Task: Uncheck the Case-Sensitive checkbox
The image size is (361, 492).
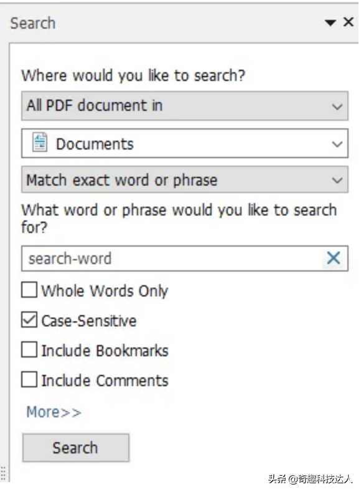Action: (x=29, y=319)
